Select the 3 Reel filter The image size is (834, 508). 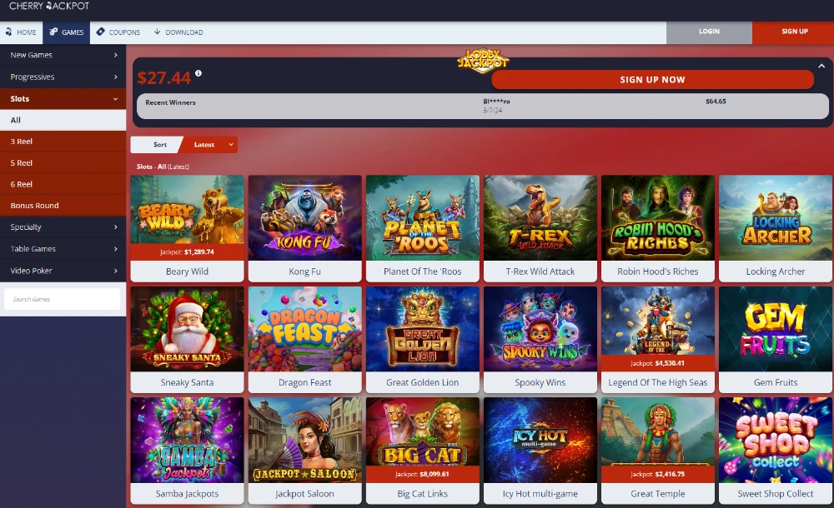(63, 142)
